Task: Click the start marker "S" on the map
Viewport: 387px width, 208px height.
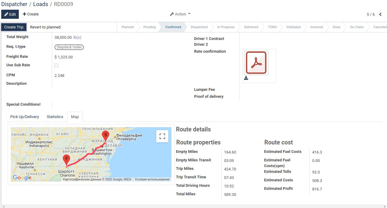Action: coord(105,135)
